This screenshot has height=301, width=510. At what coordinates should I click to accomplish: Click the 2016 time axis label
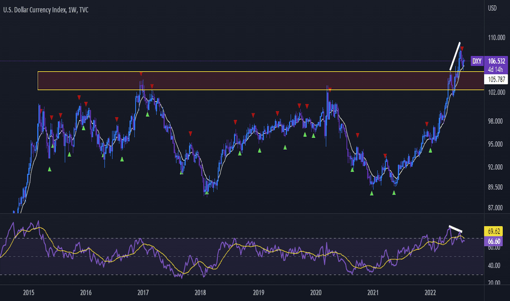(x=86, y=293)
